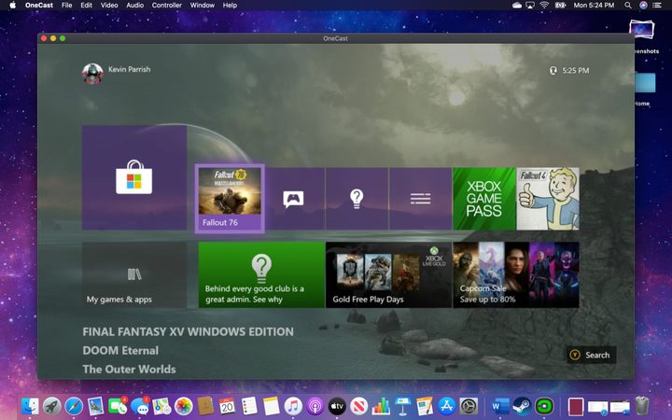Open My games & apps
The height and width of the screenshot is (420, 672).
(x=134, y=274)
